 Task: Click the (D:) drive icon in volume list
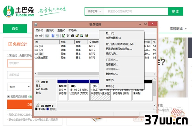36,50
